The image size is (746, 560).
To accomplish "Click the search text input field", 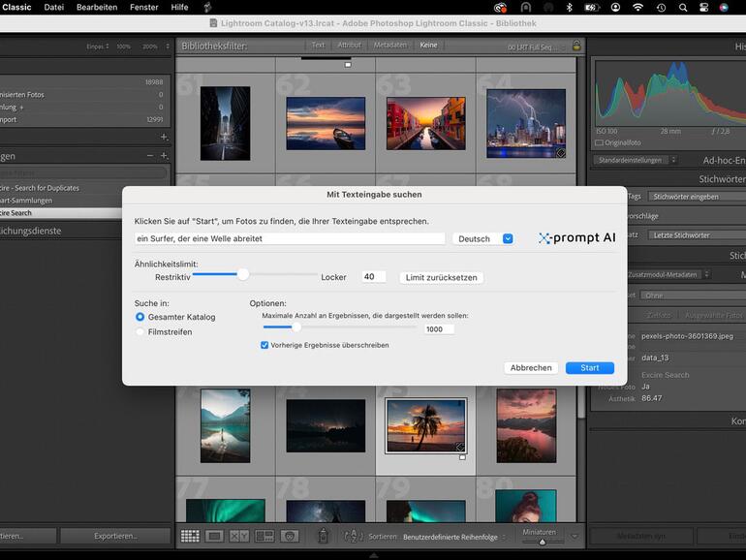I will [x=290, y=238].
